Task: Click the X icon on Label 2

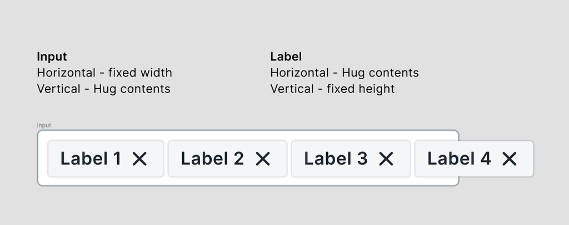Action: click(x=262, y=159)
